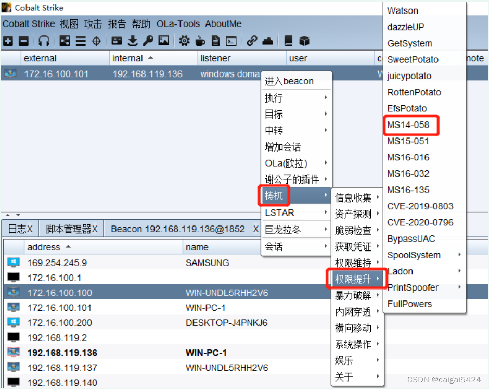The width and height of the screenshot is (489, 389).
Task: Expand the OLa(欧拉) submenu
Action: 297,163
